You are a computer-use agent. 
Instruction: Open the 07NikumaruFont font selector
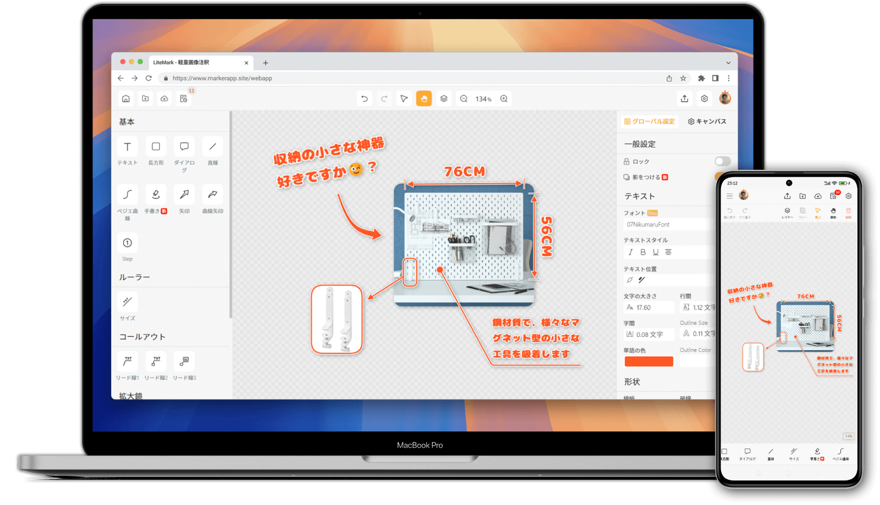tap(669, 224)
